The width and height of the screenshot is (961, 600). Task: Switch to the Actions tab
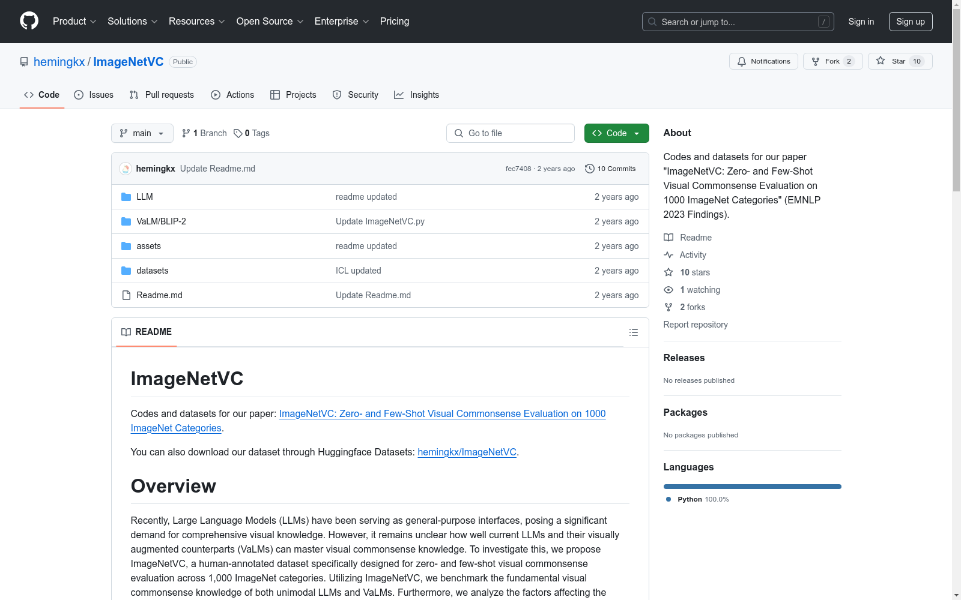coord(232,95)
